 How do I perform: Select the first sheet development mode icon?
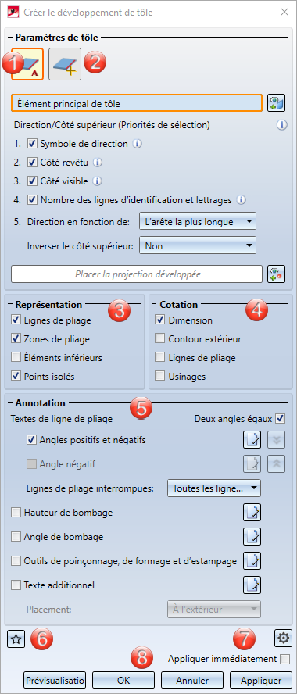tap(27, 64)
